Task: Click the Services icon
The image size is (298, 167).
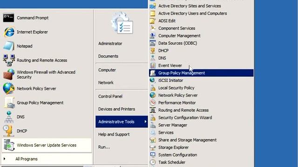Action: point(153,133)
